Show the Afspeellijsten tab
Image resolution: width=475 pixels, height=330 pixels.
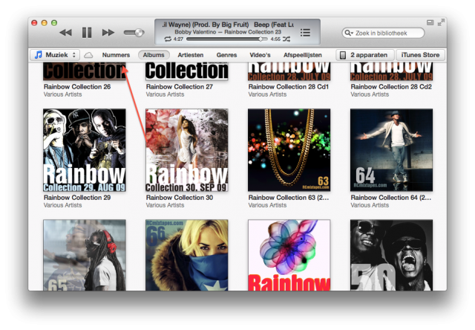[303, 55]
